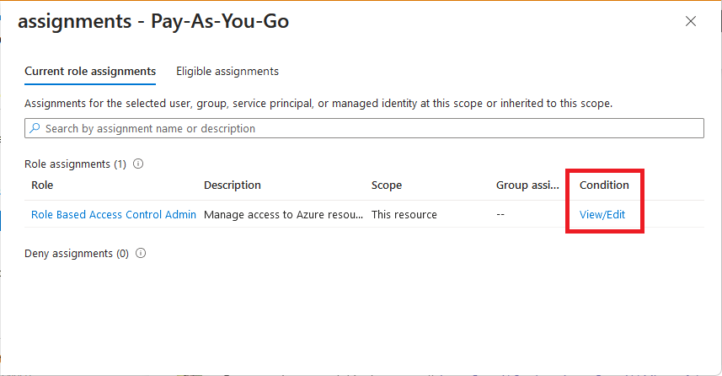The height and width of the screenshot is (376, 722).
Task: Select the 'Manage access to Azure resou...' description cell
Action: (x=284, y=214)
